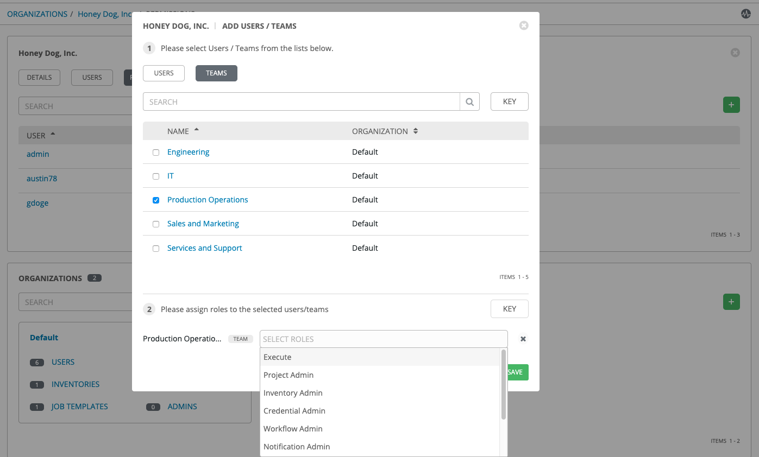
Task: Click the search magnifier icon in modal
Action: point(469,101)
